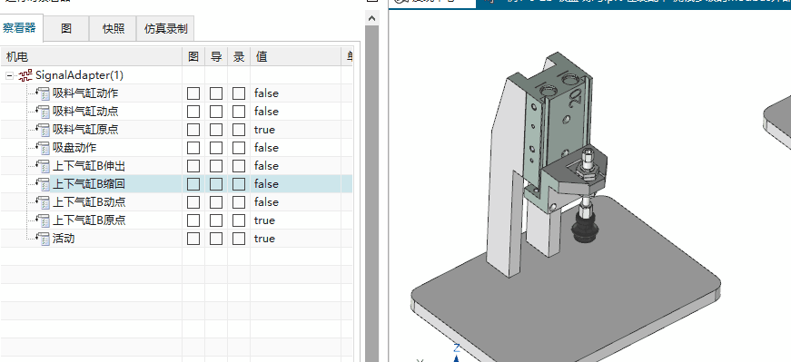Collapse the SignalAdapter(1) tree node
The height and width of the screenshot is (362, 791).
tap(10, 75)
